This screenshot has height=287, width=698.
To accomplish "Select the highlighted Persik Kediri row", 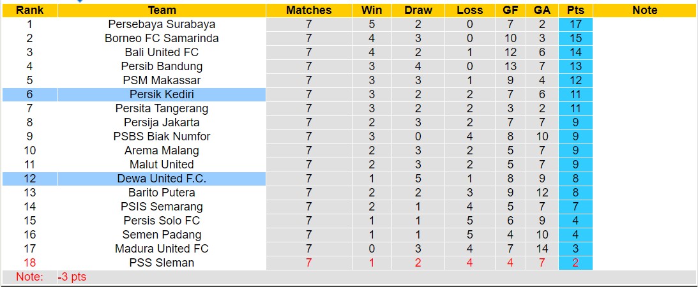I will click(x=162, y=94).
